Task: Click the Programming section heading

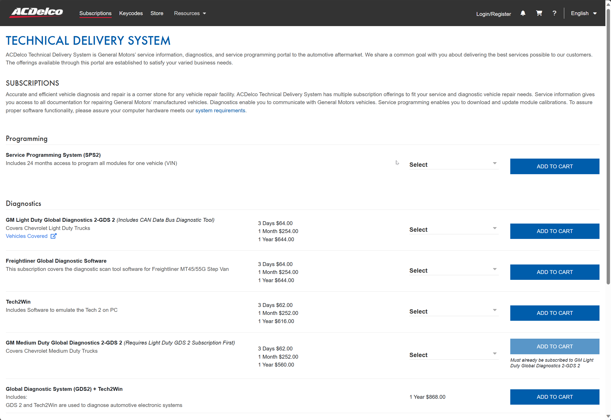Action: tap(27, 139)
